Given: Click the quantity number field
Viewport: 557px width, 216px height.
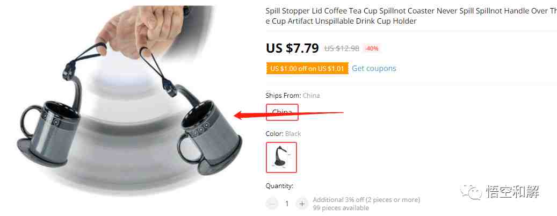Looking at the screenshot, I should (287, 204).
